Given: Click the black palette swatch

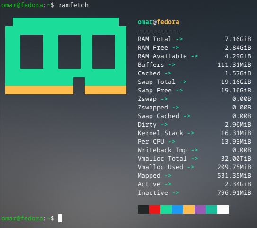Looking at the screenshot, I should click(143, 210).
